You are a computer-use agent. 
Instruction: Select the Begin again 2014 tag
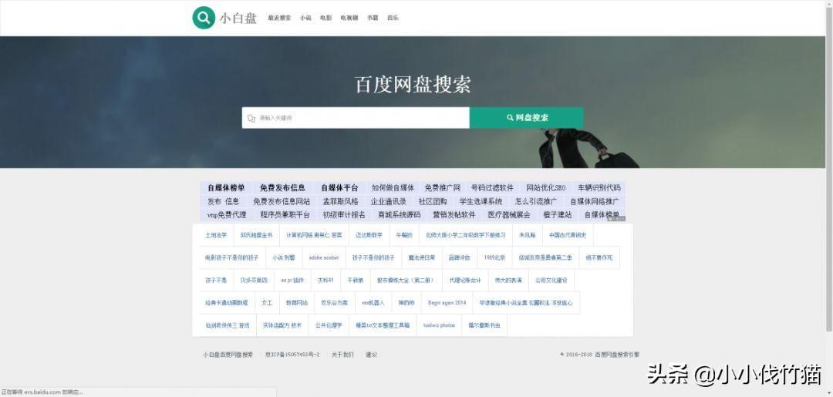coord(447,303)
